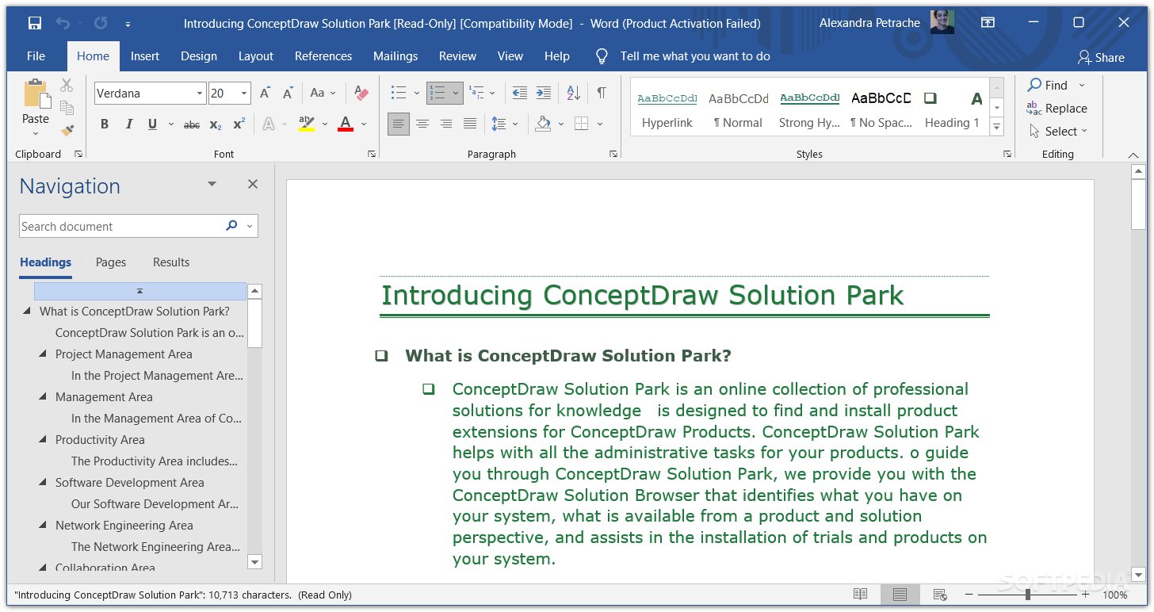This screenshot has width=1154, height=612.
Task: Click the Cut scissors icon
Action: (x=67, y=85)
